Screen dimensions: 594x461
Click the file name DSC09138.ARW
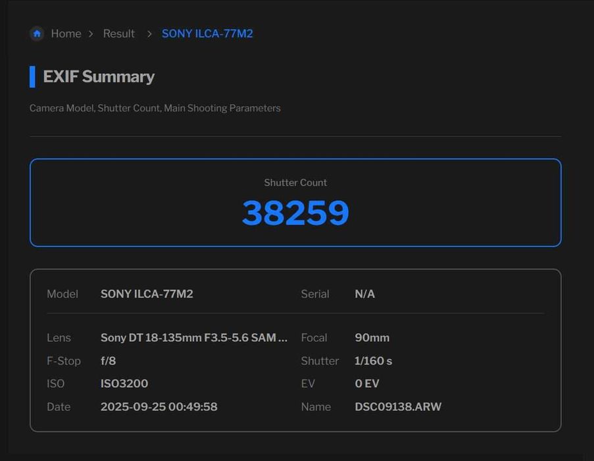pos(398,406)
